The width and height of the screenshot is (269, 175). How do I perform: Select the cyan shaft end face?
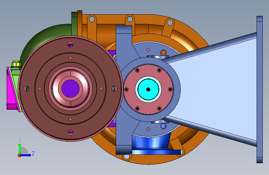148,89
